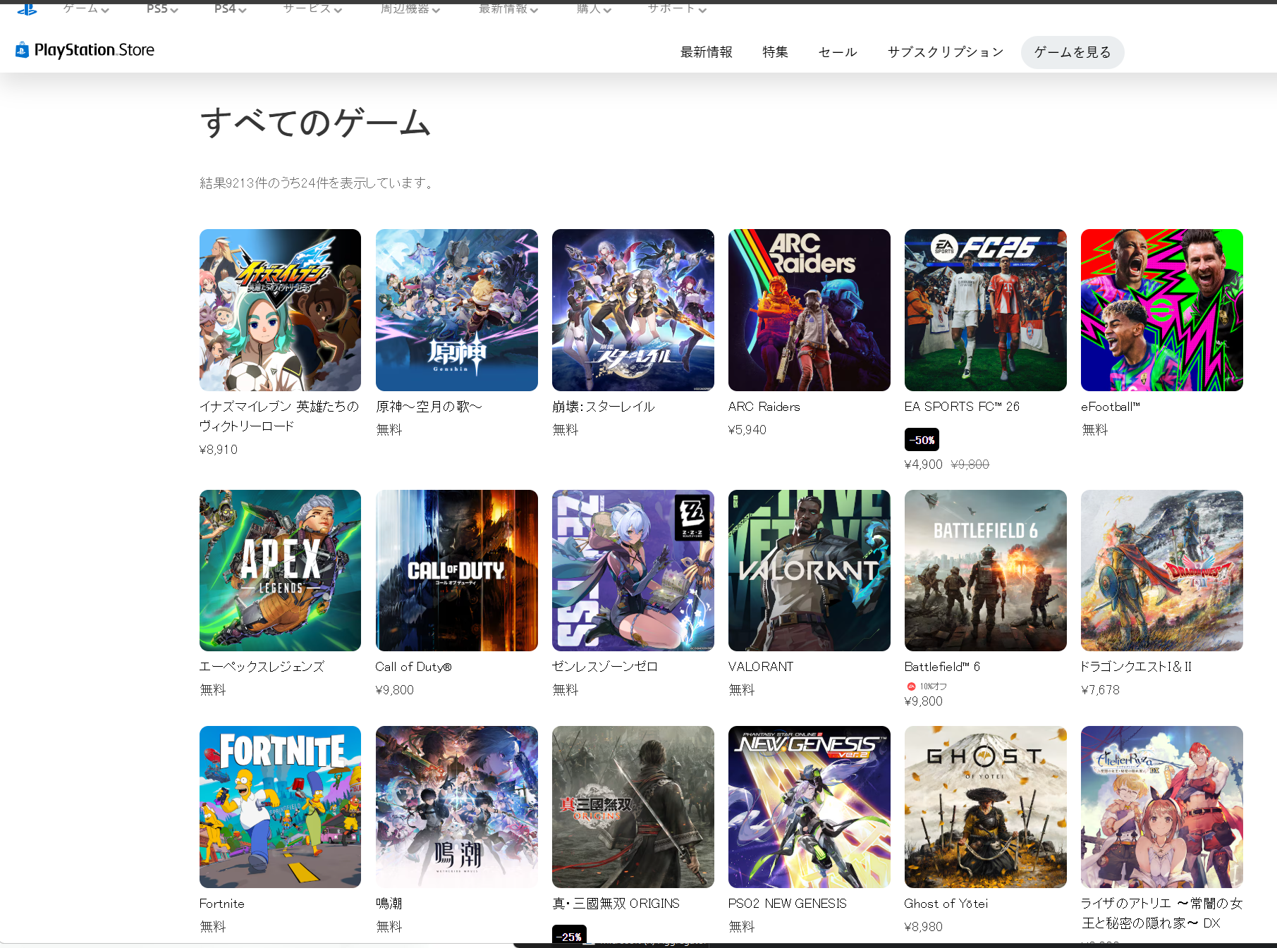
Task: Select the Apex Legends cover image
Action: [280, 570]
